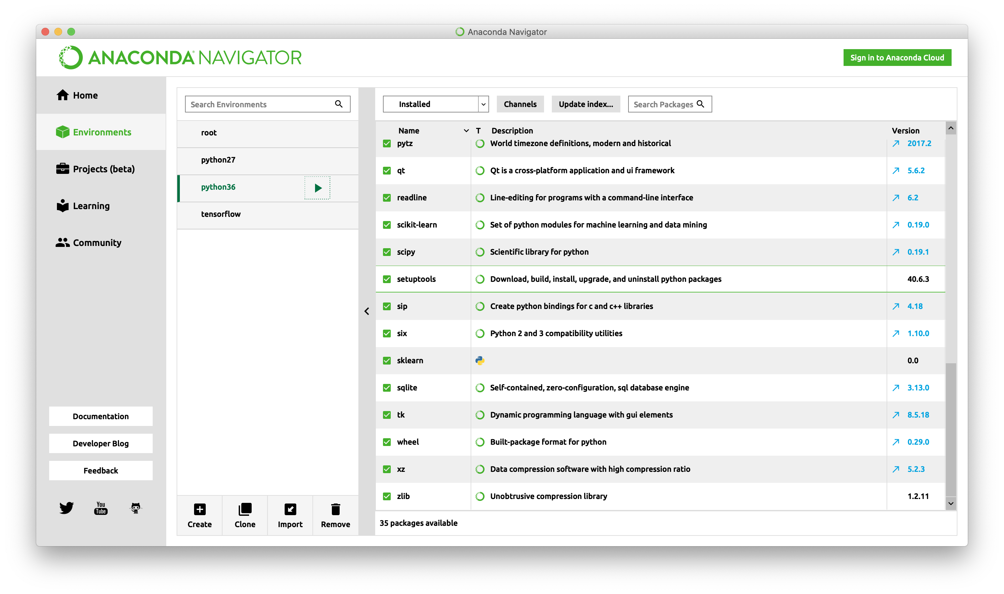Open the Community tab
This screenshot has height=594, width=1004.
pyautogui.click(x=101, y=243)
